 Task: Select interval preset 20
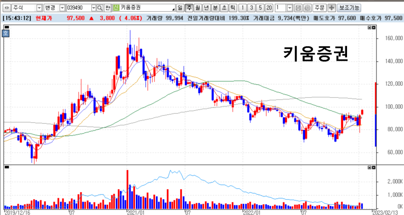click(x=269, y=8)
